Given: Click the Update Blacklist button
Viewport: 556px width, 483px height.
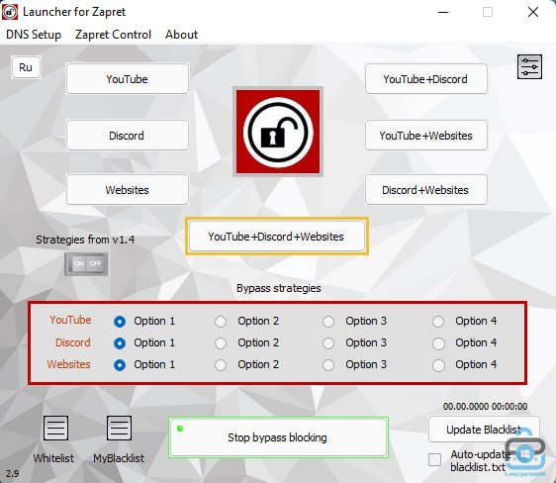Looking at the screenshot, I should click(484, 430).
